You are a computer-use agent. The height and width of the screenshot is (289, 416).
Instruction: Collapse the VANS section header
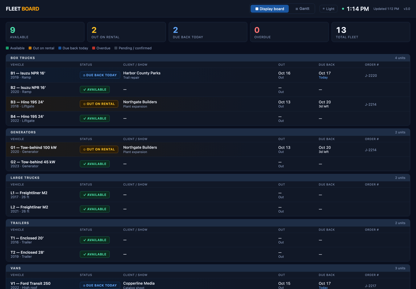208,268
